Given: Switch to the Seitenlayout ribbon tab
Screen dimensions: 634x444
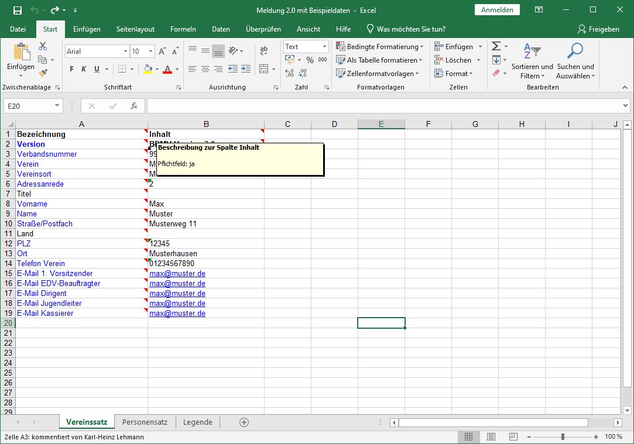Looking at the screenshot, I should click(x=135, y=29).
